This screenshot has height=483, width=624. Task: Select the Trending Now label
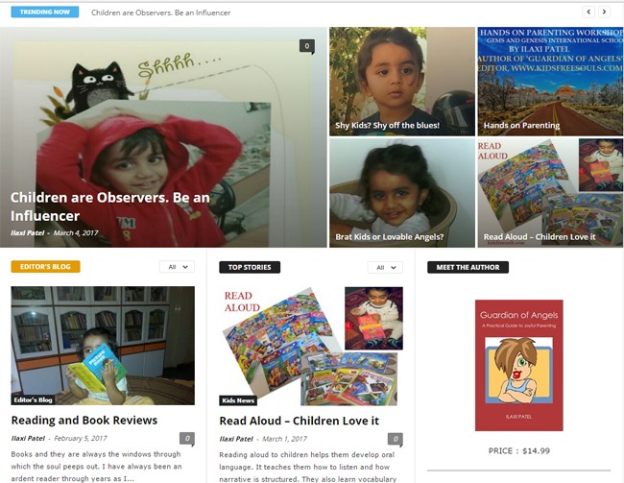(x=45, y=12)
